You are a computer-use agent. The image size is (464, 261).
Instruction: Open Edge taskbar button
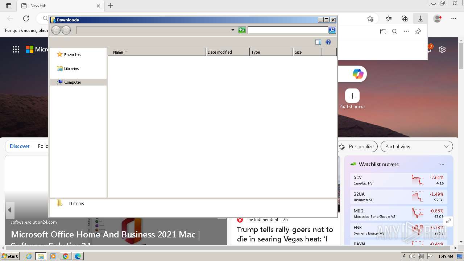[x=78, y=256]
